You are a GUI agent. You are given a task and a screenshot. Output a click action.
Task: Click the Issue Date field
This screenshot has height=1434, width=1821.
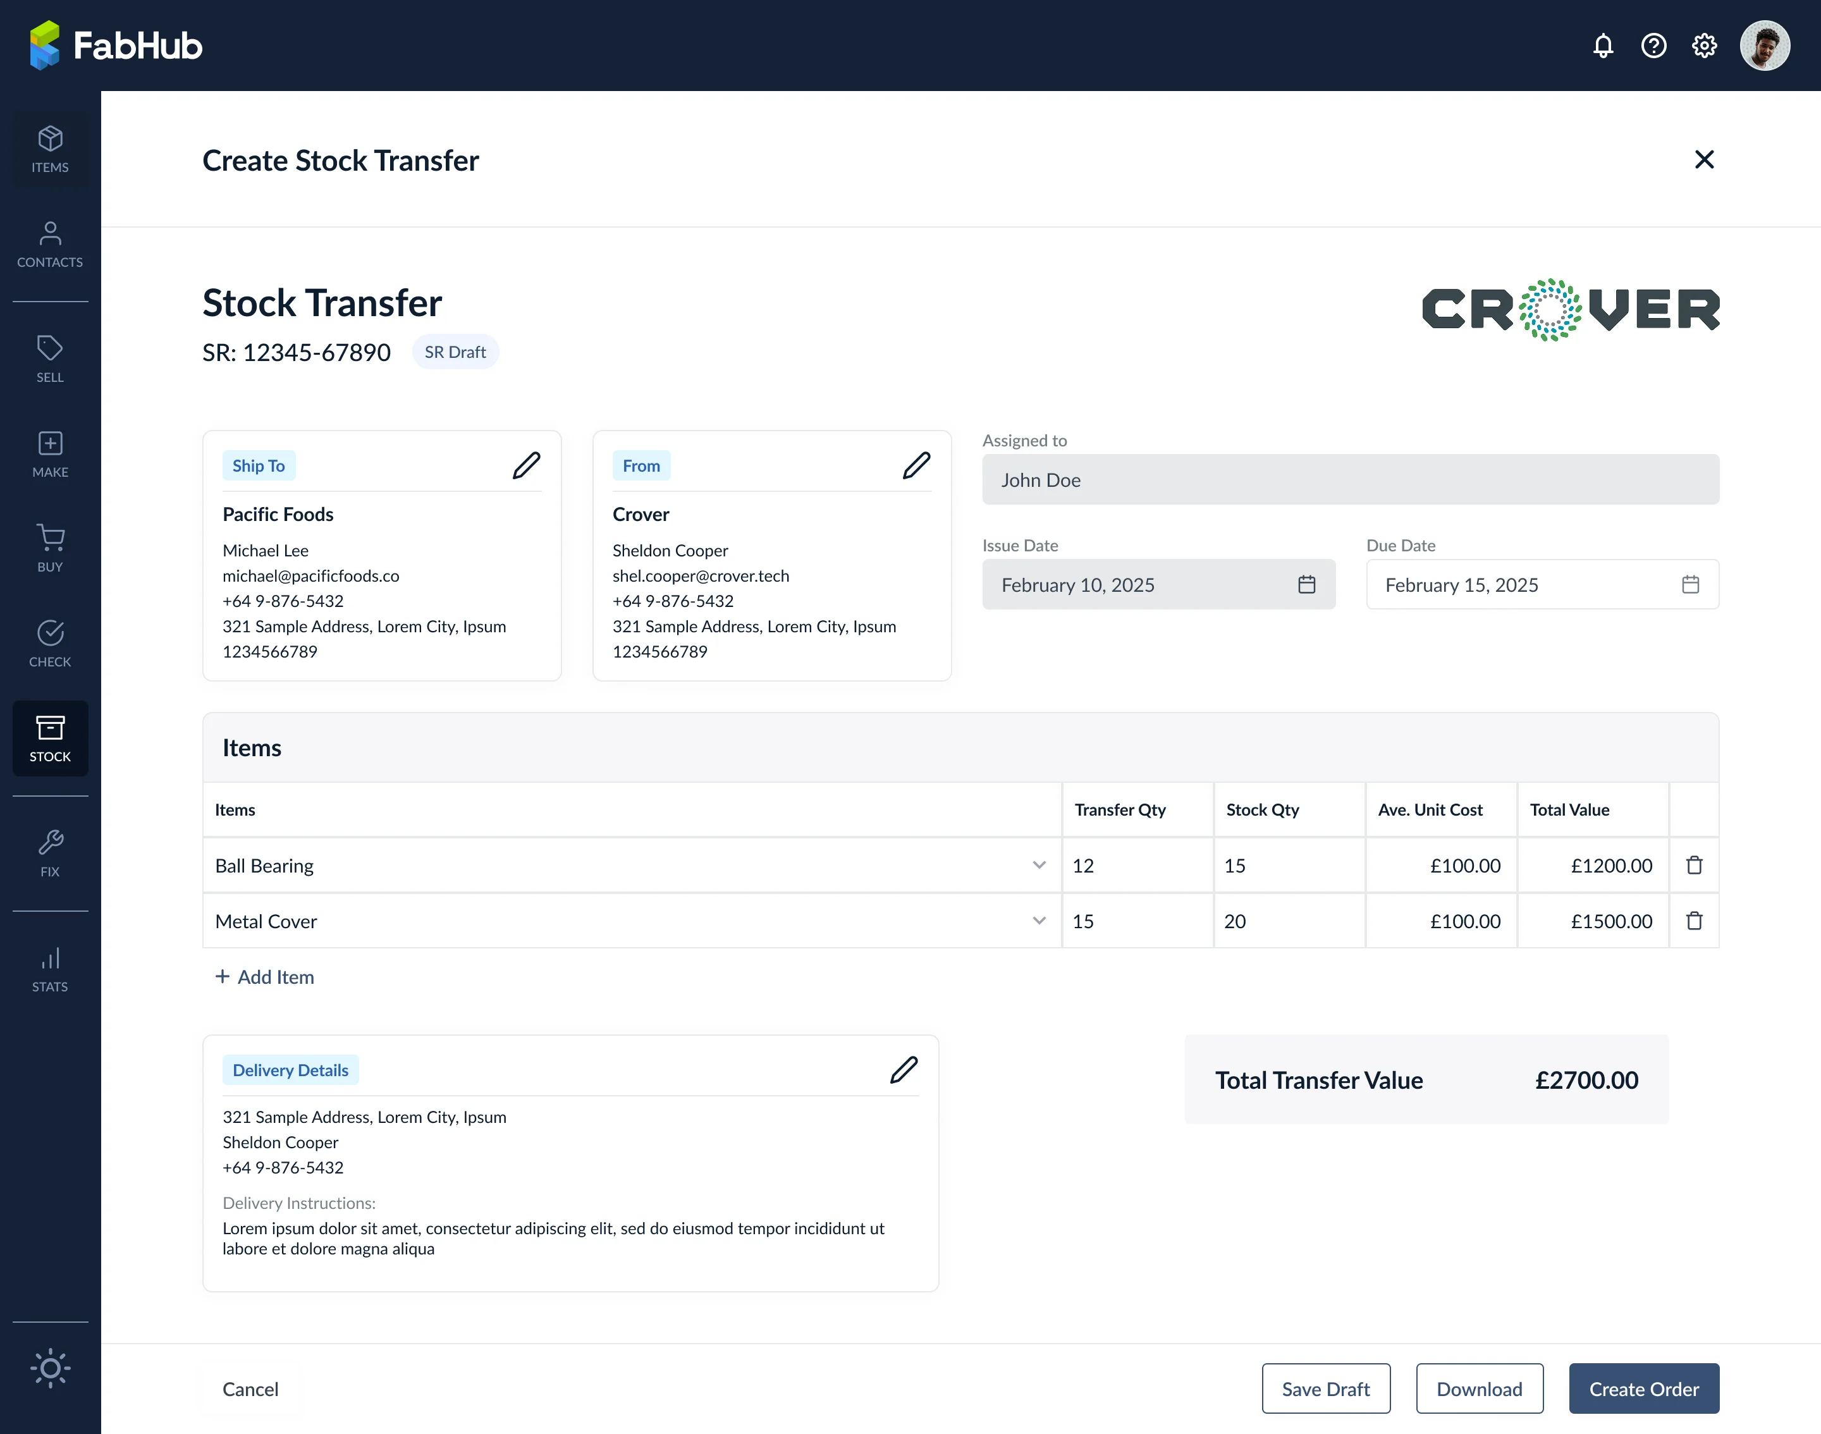1158,584
